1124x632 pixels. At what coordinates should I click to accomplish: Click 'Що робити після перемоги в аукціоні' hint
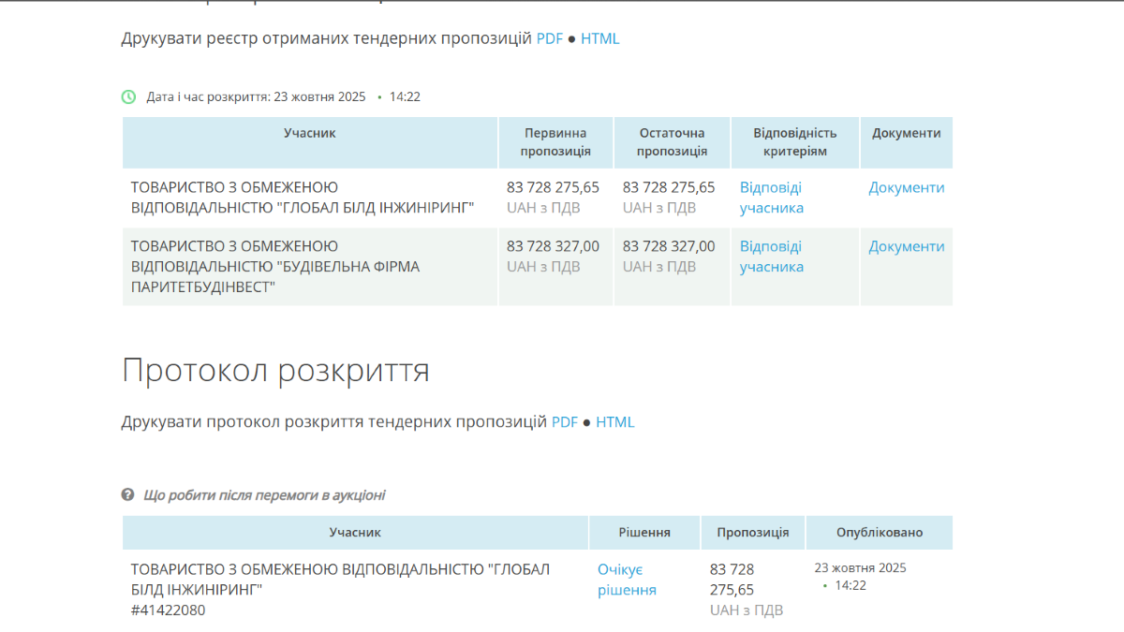(x=264, y=495)
